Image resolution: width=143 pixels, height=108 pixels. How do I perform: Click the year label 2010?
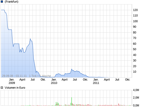54,83
